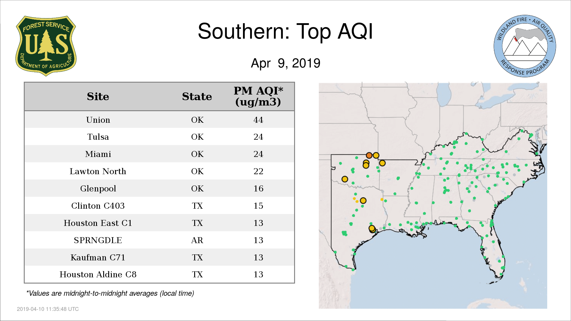Click the state 'TX' in the Kaufman C71 row
571x321 pixels.
tap(197, 257)
